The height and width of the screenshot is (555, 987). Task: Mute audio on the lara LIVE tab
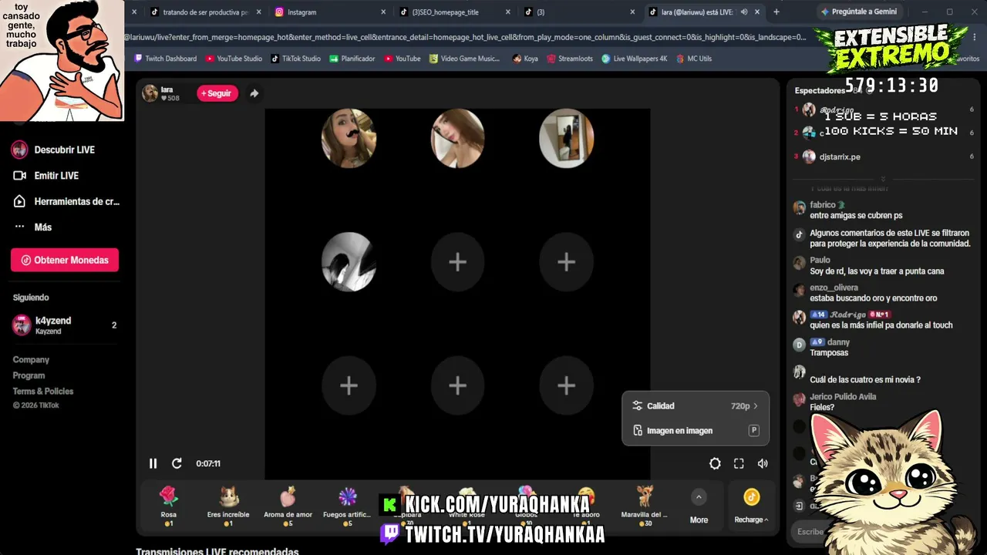coord(744,12)
